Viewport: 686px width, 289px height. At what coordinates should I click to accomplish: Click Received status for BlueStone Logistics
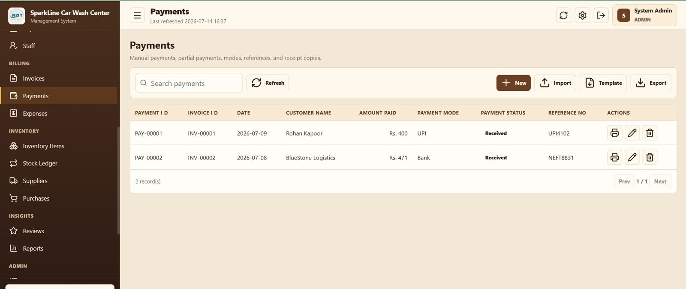(496, 158)
